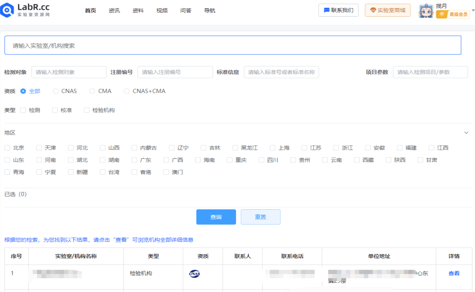Click the gold coin icon next to 高级会员

click(442, 14)
